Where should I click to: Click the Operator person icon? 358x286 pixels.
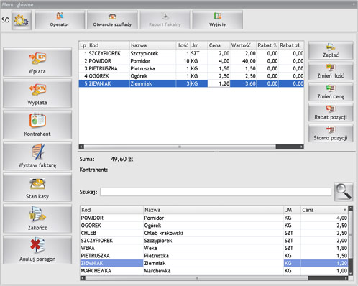60,16
